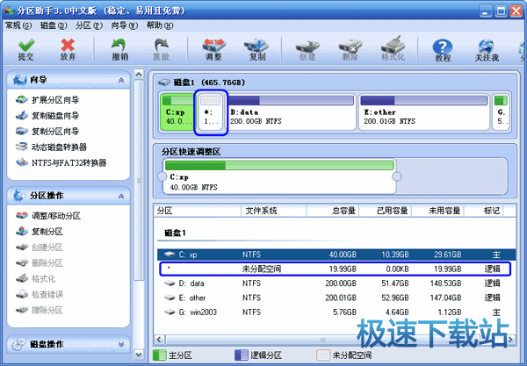Select the E:other 200.01GB partition block

click(424, 112)
